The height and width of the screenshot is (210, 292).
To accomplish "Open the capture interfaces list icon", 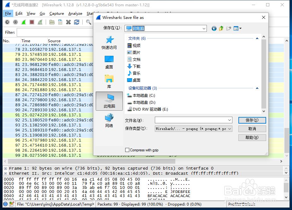I will click(x=7, y=22).
